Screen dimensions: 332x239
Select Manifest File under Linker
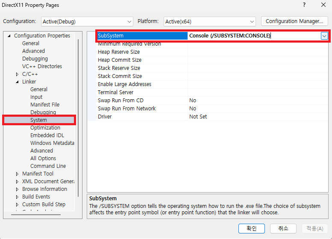[x=45, y=105]
